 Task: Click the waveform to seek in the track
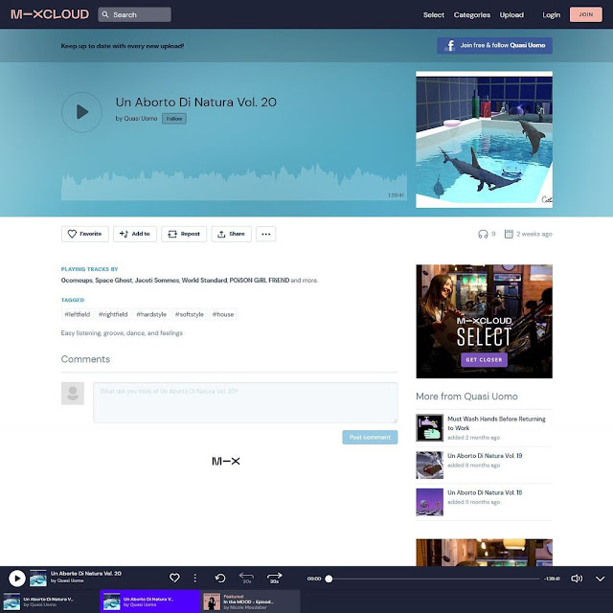[234, 183]
